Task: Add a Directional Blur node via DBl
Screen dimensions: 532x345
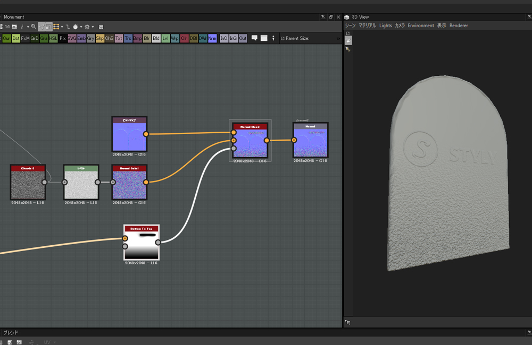Action: click(194, 38)
